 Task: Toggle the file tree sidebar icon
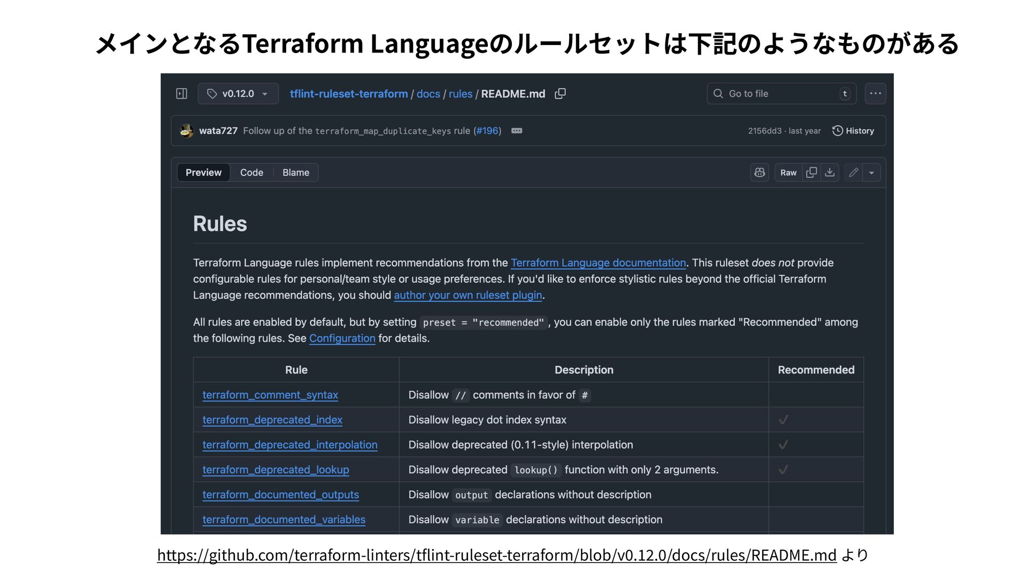click(x=181, y=94)
